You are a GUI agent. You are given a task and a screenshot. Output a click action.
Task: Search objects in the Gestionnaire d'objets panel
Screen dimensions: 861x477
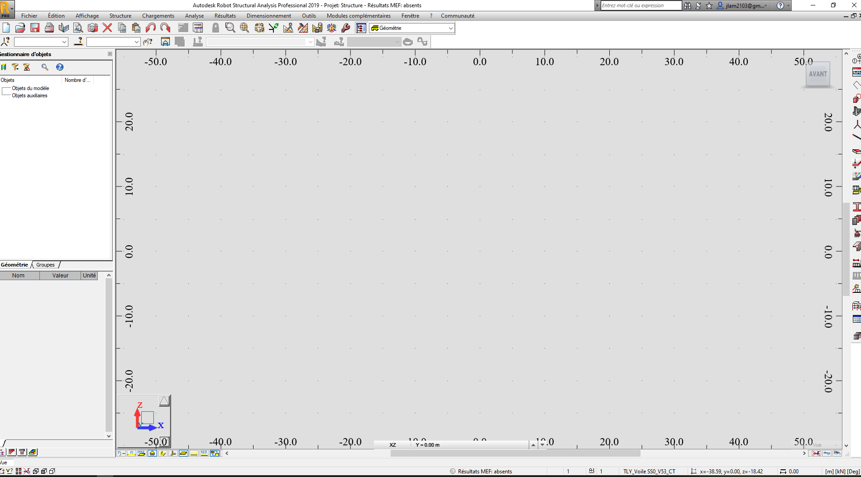point(45,67)
